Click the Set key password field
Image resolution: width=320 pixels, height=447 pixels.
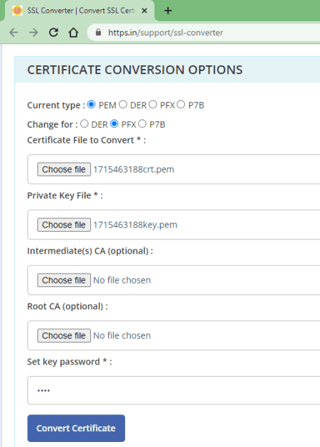174,390
